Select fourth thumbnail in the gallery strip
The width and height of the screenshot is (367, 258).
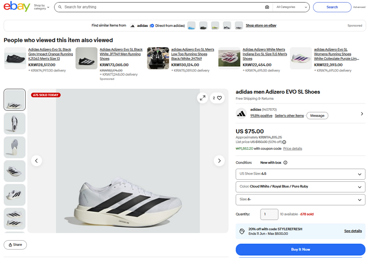pos(15,171)
